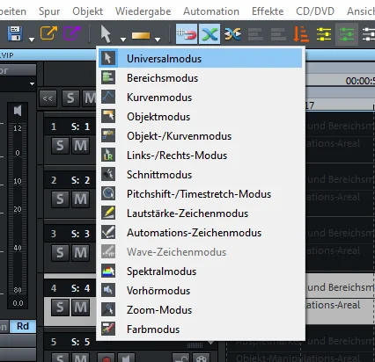Click the yellow mixer sliders icon

324,34
